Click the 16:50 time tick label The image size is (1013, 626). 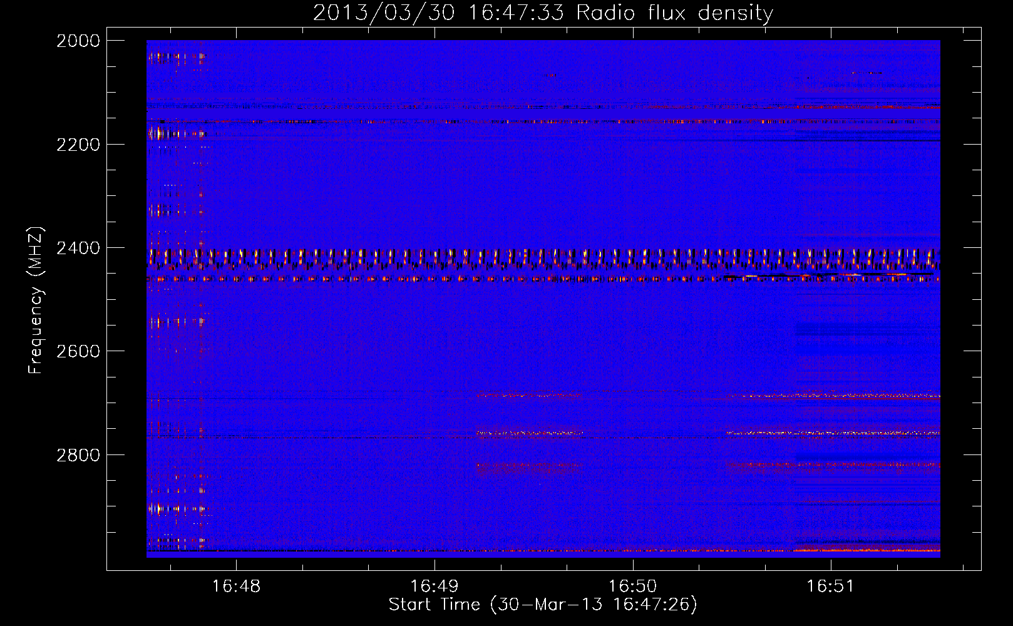coord(632,587)
